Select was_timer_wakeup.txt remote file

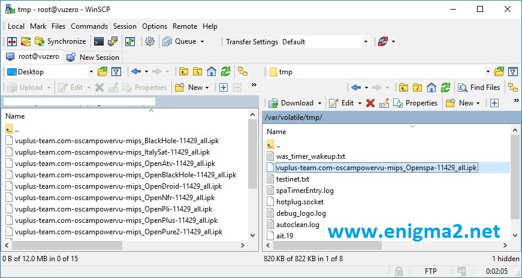(310, 156)
